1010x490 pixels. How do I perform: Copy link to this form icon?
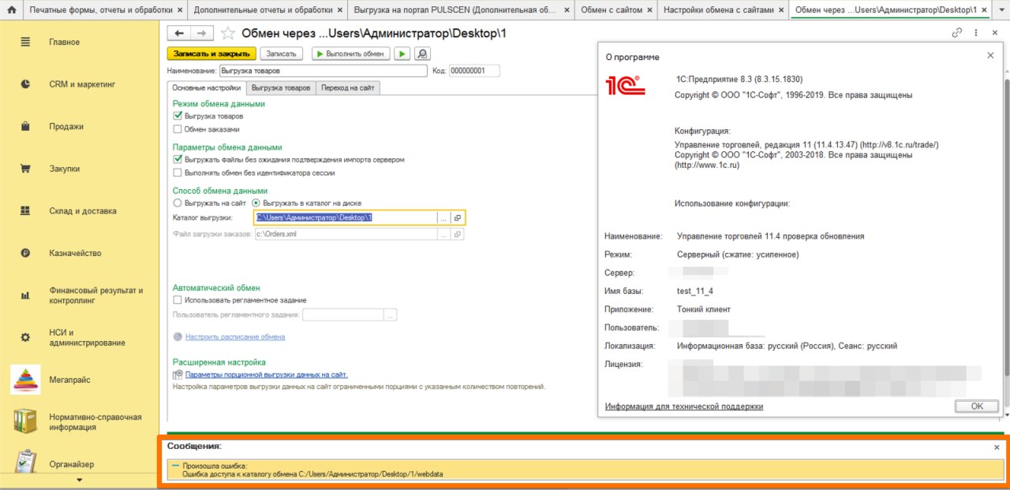(957, 33)
